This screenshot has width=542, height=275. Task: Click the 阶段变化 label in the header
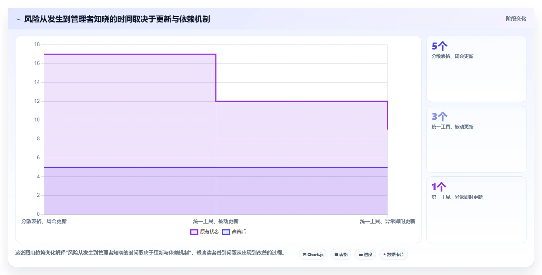[x=516, y=19]
